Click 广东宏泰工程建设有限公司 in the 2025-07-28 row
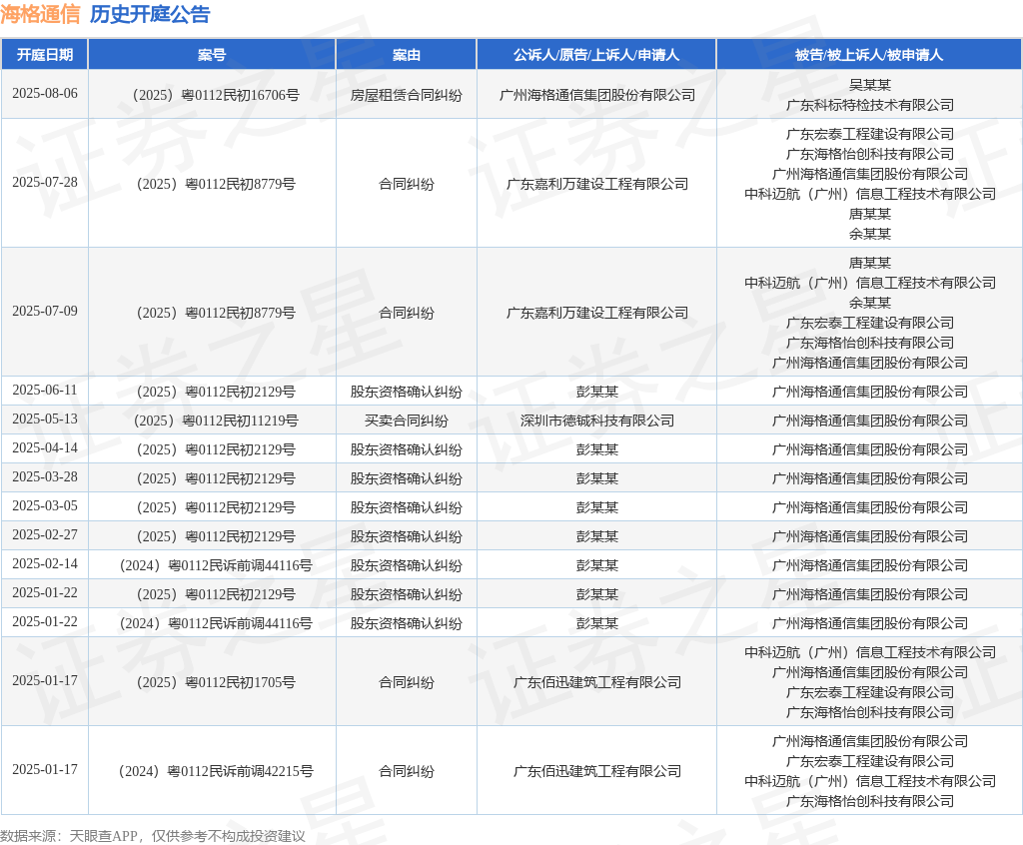 coord(869,133)
